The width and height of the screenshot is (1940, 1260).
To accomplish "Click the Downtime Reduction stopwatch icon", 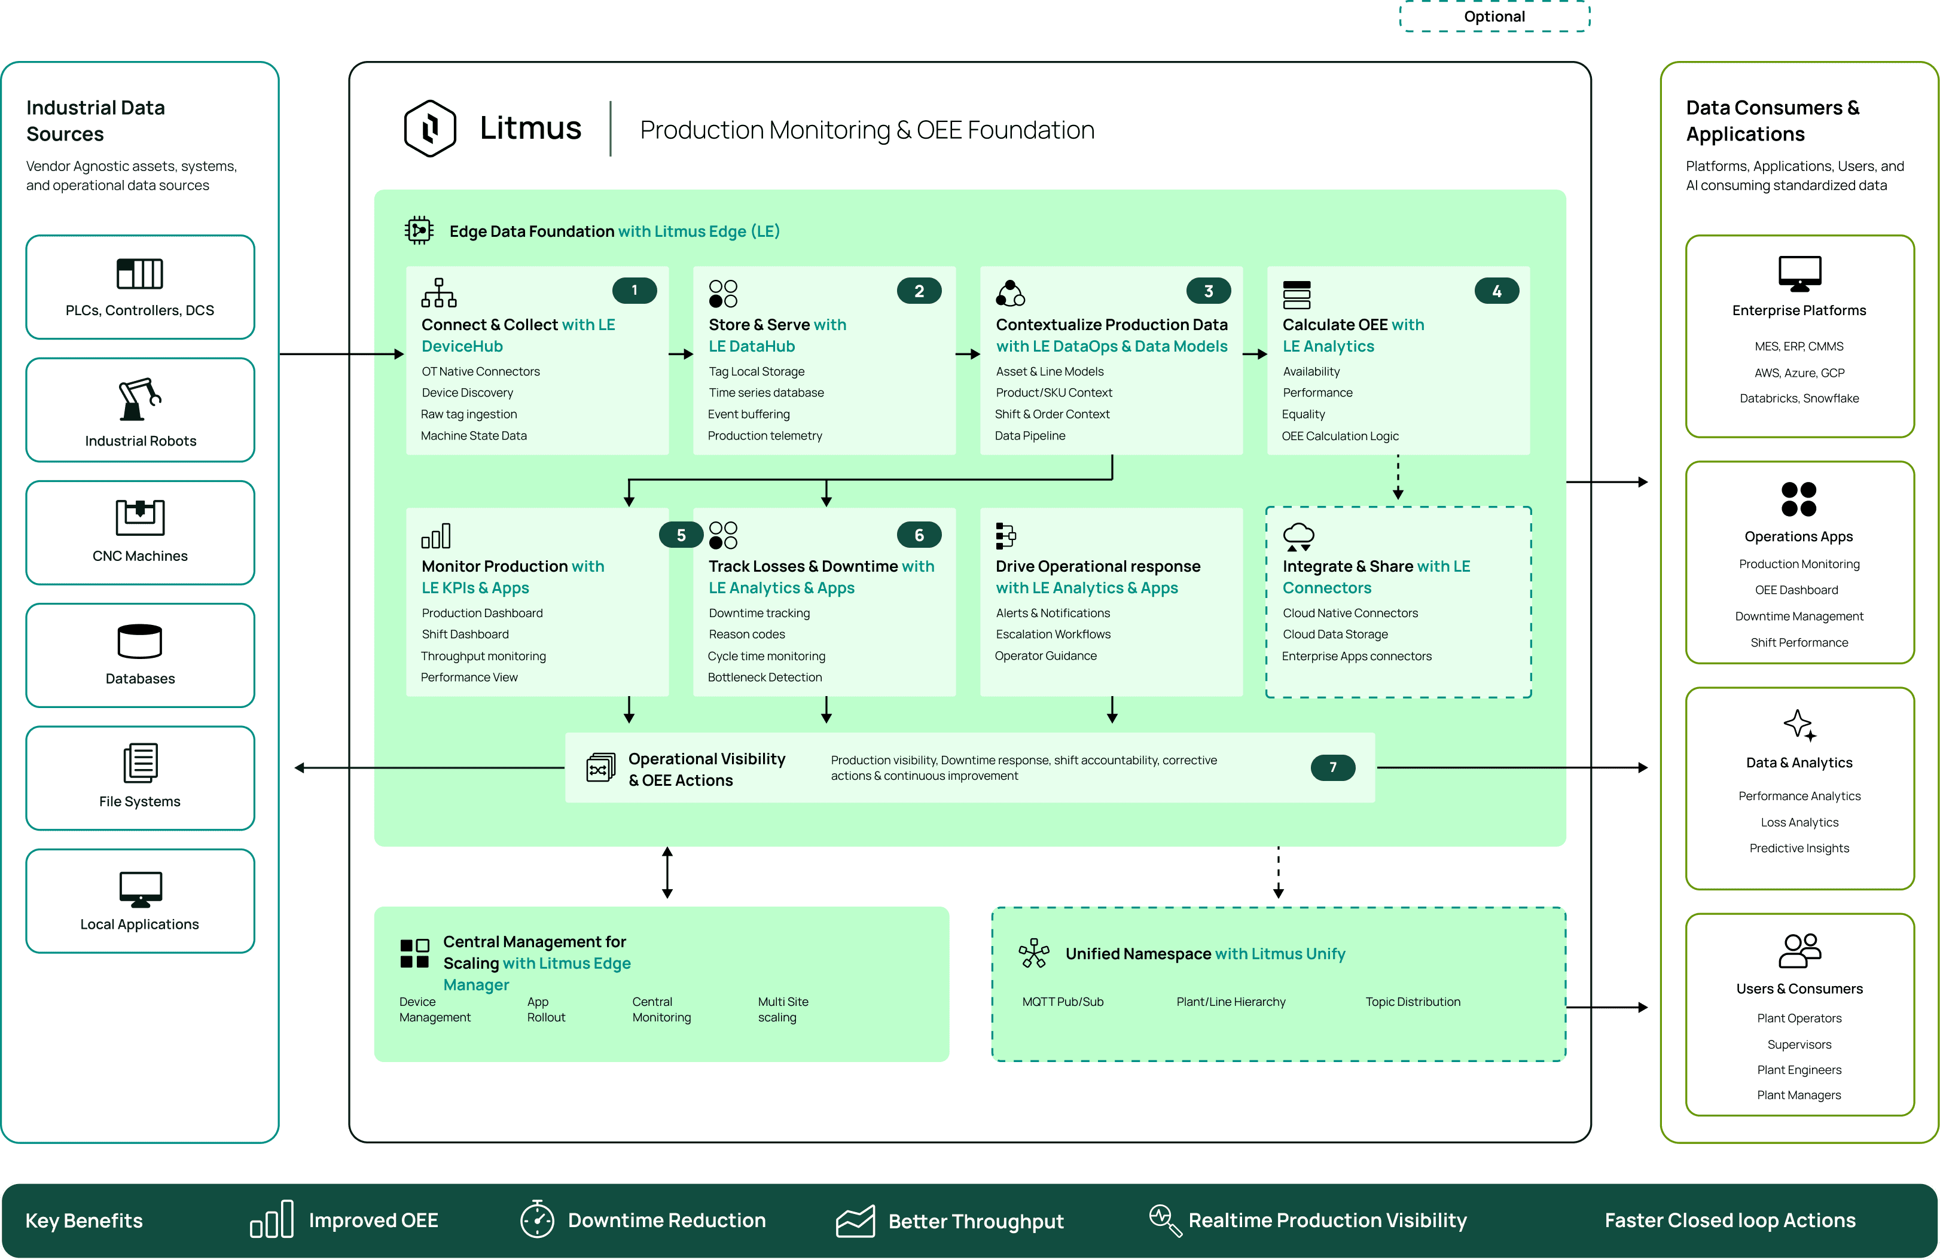I will (x=537, y=1219).
